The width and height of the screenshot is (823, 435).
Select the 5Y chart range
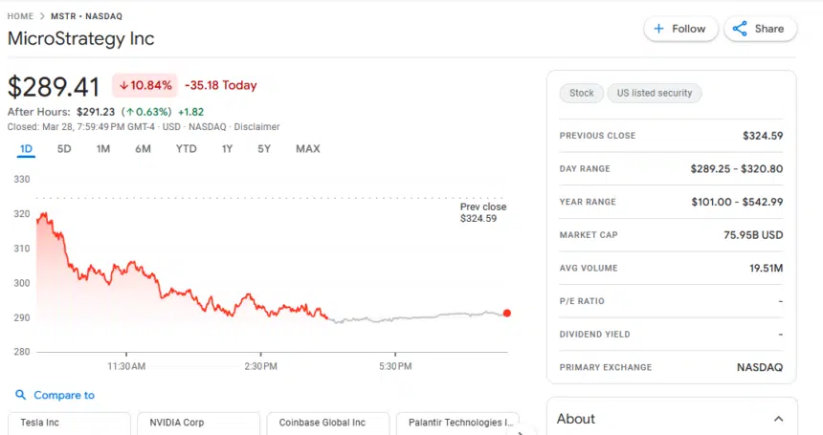(x=263, y=148)
